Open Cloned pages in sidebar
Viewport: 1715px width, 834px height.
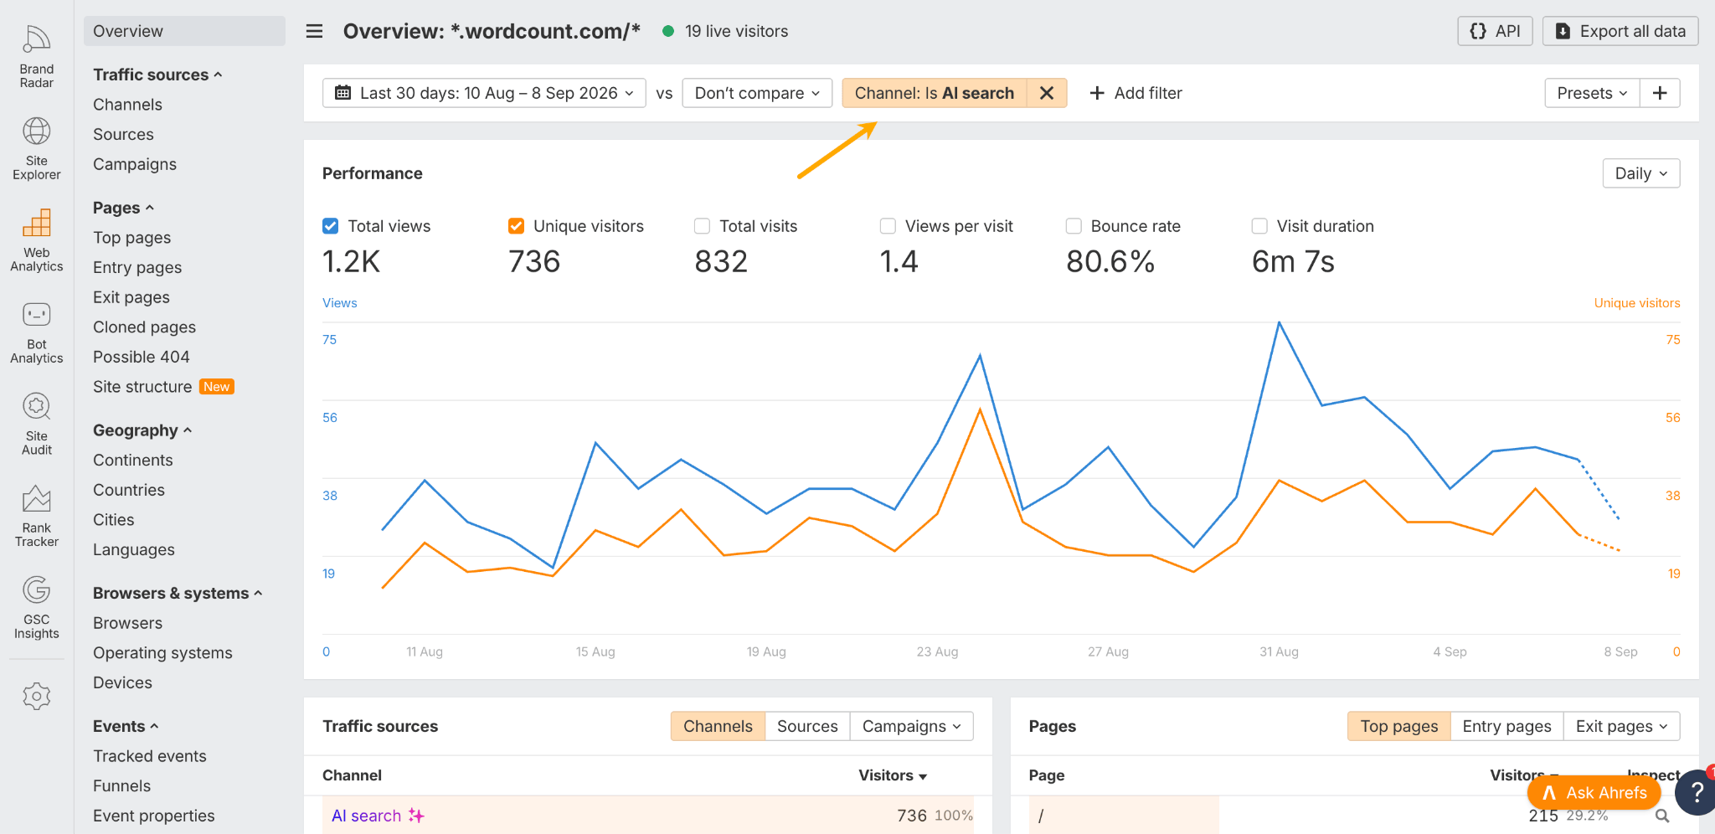click(144, 327)
